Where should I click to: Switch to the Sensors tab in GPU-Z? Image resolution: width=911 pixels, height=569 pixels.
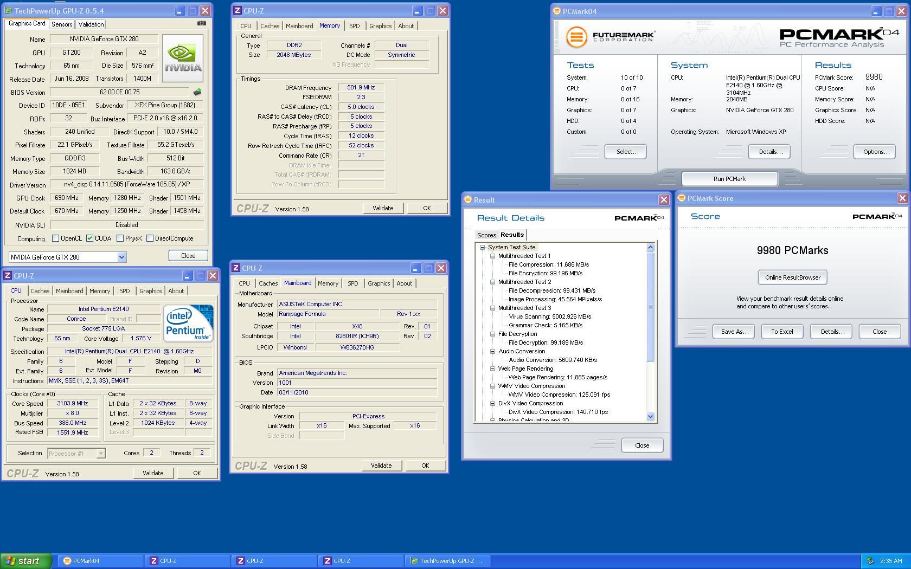click(x=62, y=24)
